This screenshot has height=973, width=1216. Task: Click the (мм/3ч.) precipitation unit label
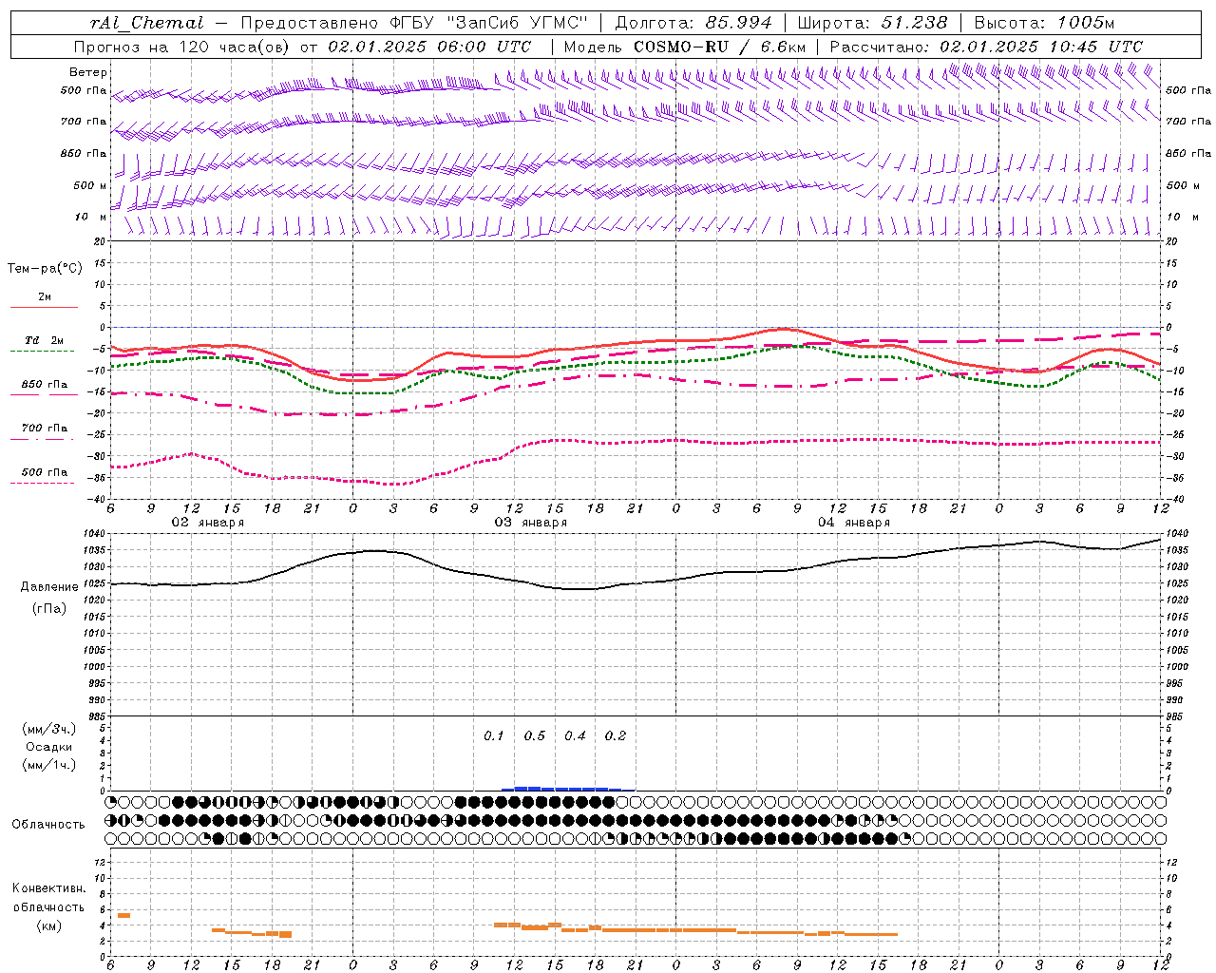pos(49,730)
